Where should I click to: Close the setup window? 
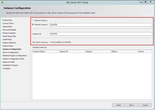click(151, 2)
